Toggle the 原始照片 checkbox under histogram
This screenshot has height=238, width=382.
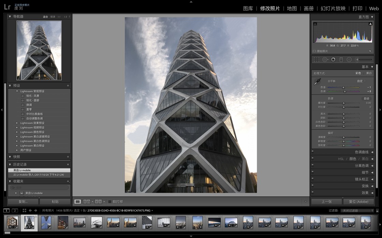click(x=314, y=51)
